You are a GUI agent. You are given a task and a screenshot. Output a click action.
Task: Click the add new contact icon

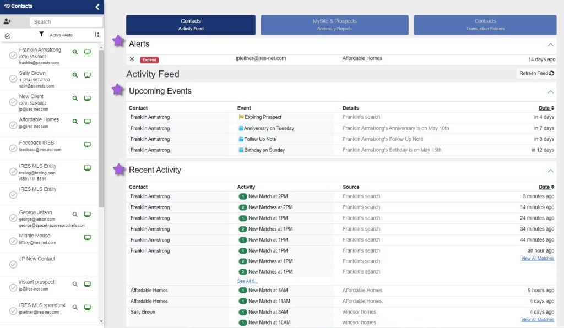click(7, 21)
